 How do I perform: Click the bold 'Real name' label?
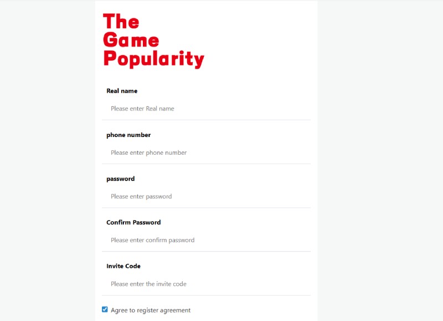pos(122,91)
